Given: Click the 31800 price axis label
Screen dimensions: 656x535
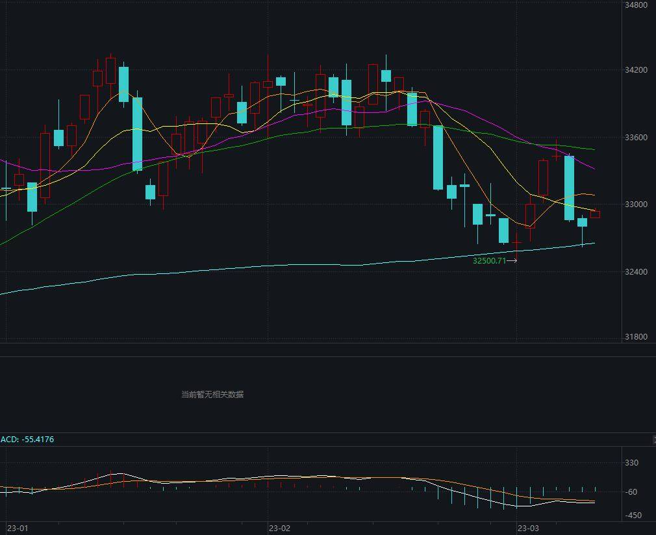Looking at the screenshot, I should click(x=635, y=337).
